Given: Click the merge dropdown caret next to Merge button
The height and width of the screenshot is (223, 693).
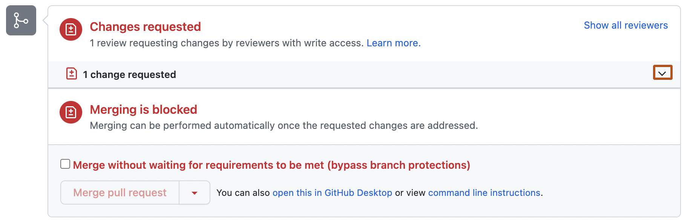Looking at the screenshot, I should [195, 192].
